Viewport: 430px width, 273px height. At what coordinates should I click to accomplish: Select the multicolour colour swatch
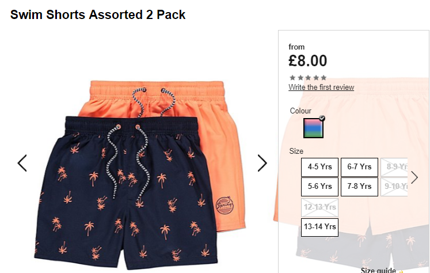(x=313, y=128)
